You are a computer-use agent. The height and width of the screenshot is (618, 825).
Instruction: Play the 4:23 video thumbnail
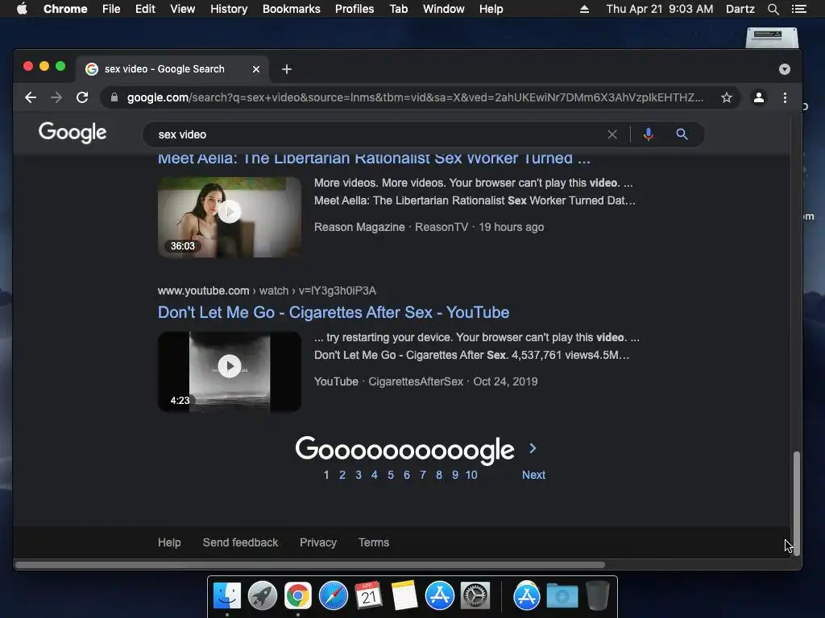(x=230, y=372)
